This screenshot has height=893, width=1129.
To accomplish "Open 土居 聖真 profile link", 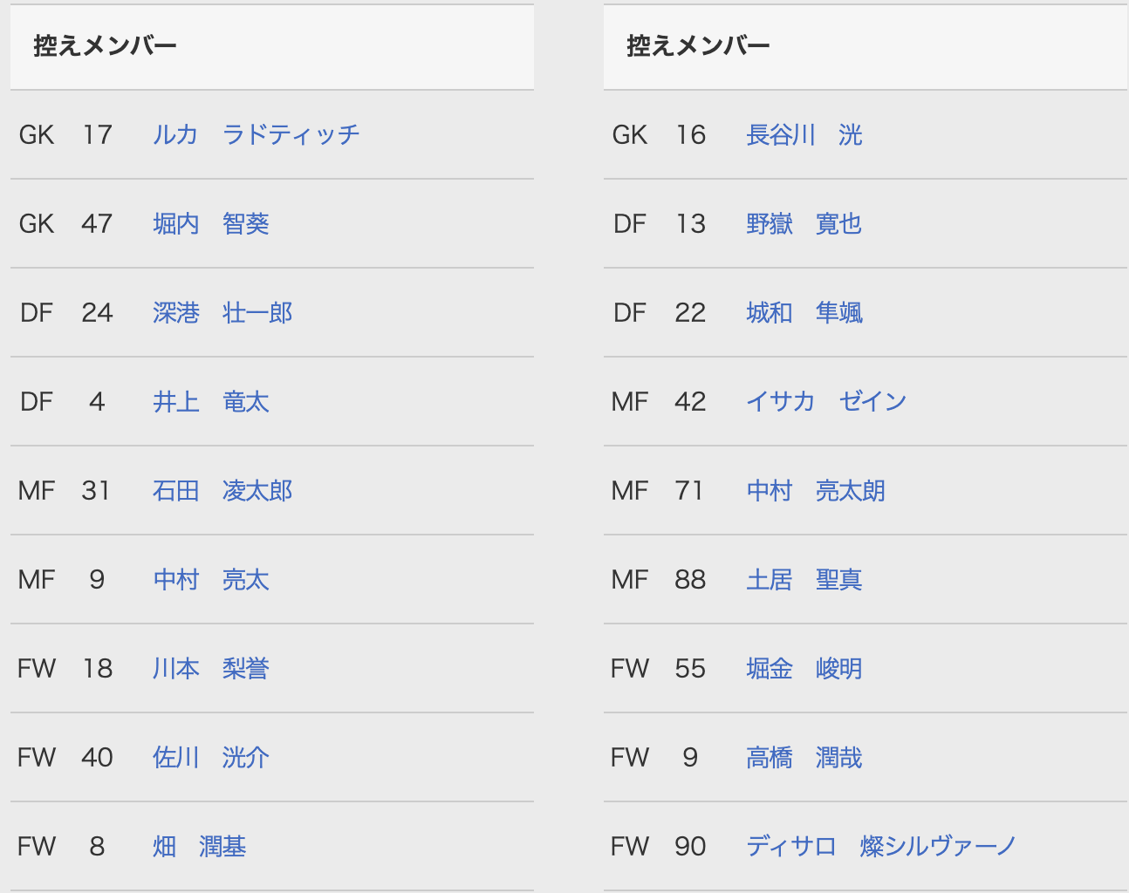I will [x=804, y=580].
